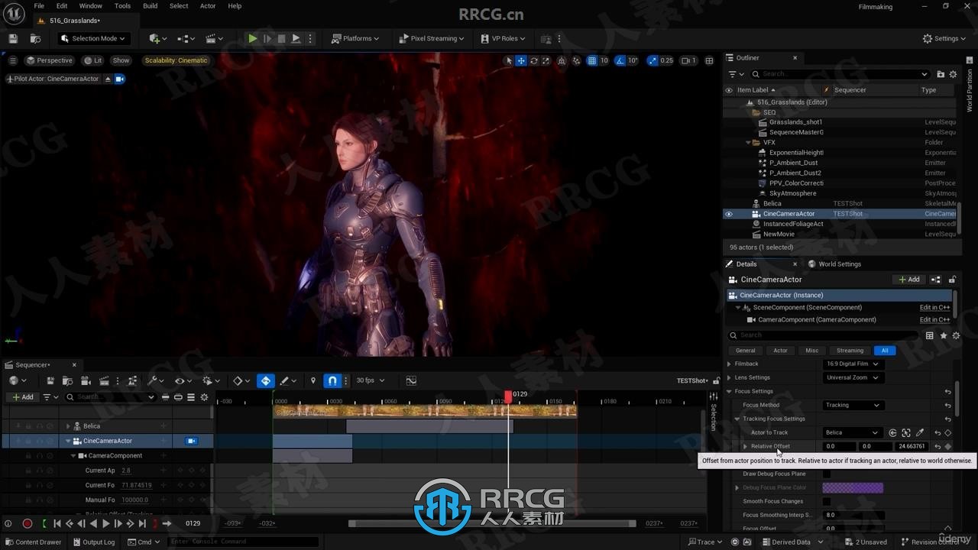This screenshot has height=550, width=978.
Task: Show only favorite properties with star icon
Action: tap(944, 335)
